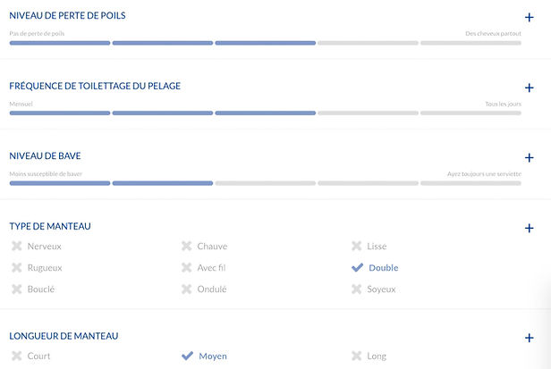Click the last segment of the shedding level bar
The height and width of the screenshot is (369, 551).
pyautogui.click(x=470, y=43)
